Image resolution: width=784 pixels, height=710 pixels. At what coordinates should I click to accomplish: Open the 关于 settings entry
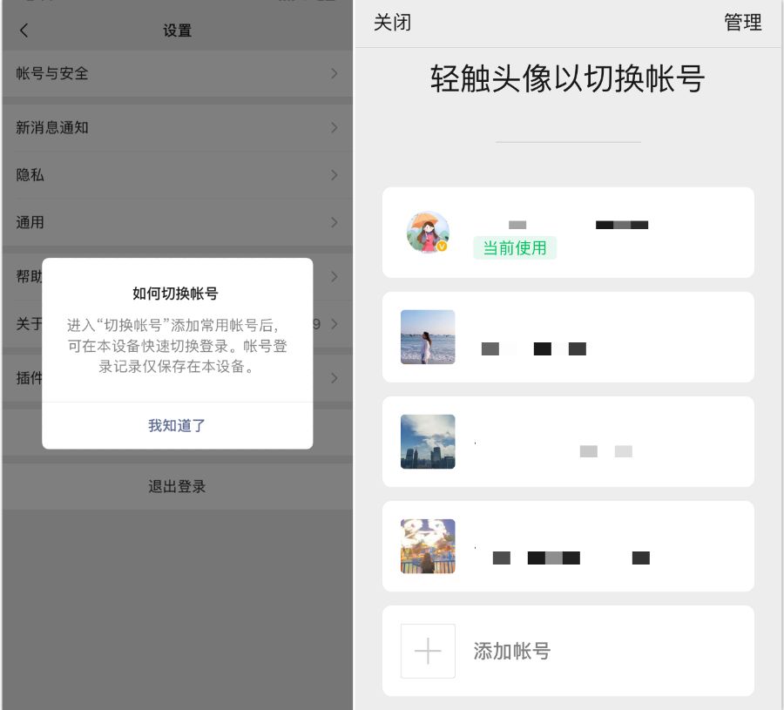[177, 324]
